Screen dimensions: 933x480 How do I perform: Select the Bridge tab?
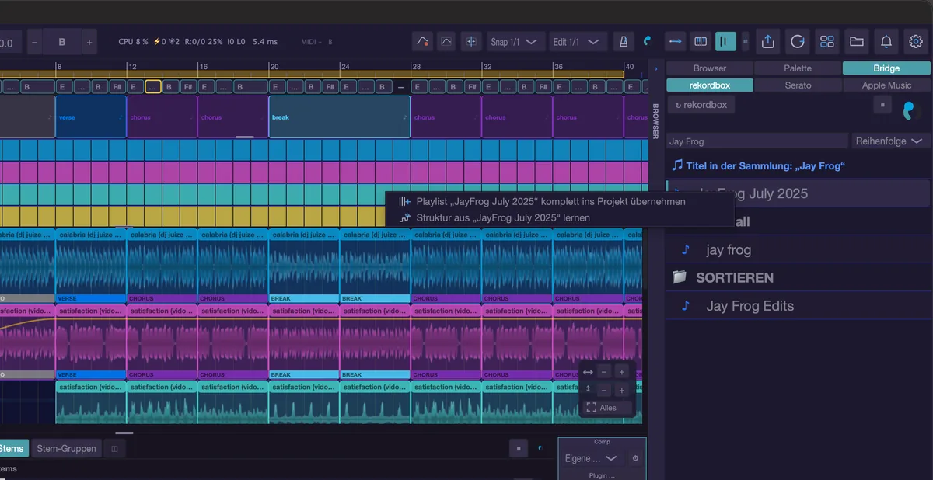click(886, 68)
